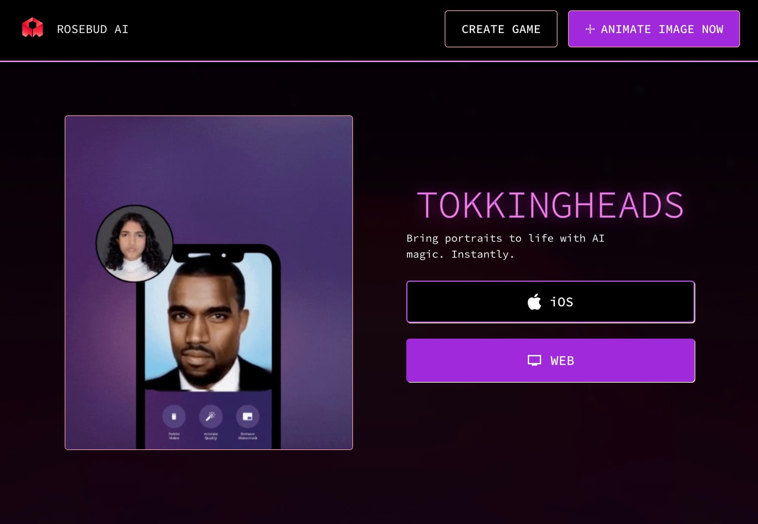Click the TOKKINGHEADS heading
This screenshot has height=524, width=758.
pos(550,205)
